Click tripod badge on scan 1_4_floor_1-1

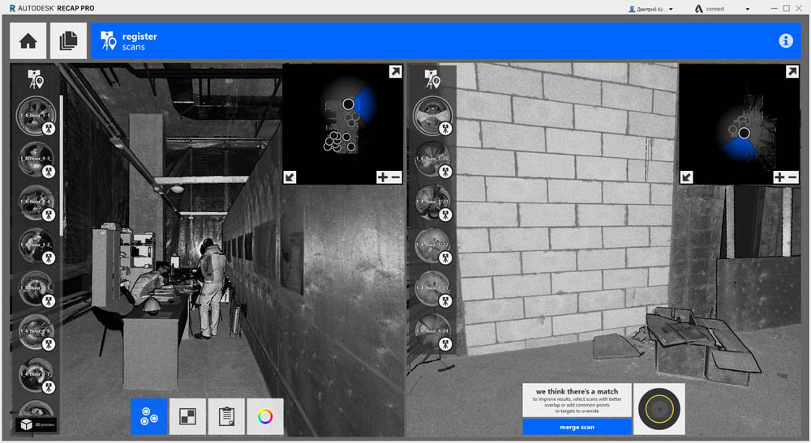pyautogui.click(x=49, y=129)
